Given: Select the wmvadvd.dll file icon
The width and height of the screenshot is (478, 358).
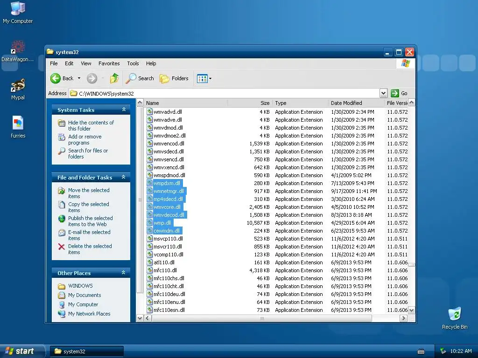Looking at the screenshot, I should (x=149, y=112).
